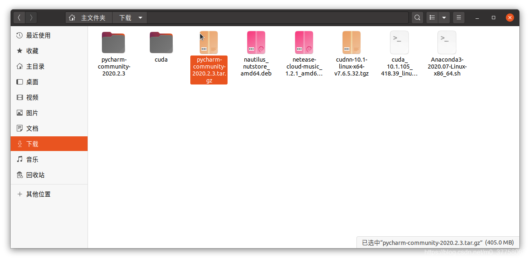Click the cuda_10.1.105_418.39 file name label
Viewport: 530px width, 260px height.
pyautogui.click(x=399, y=67)
